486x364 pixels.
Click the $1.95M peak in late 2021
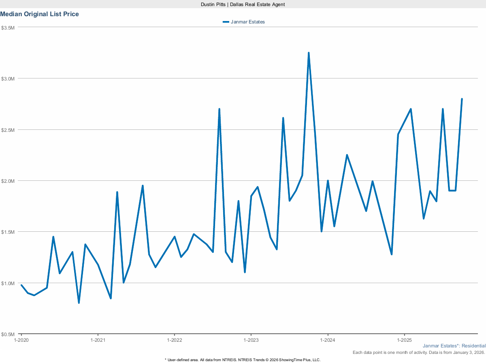tap(143, 186)
